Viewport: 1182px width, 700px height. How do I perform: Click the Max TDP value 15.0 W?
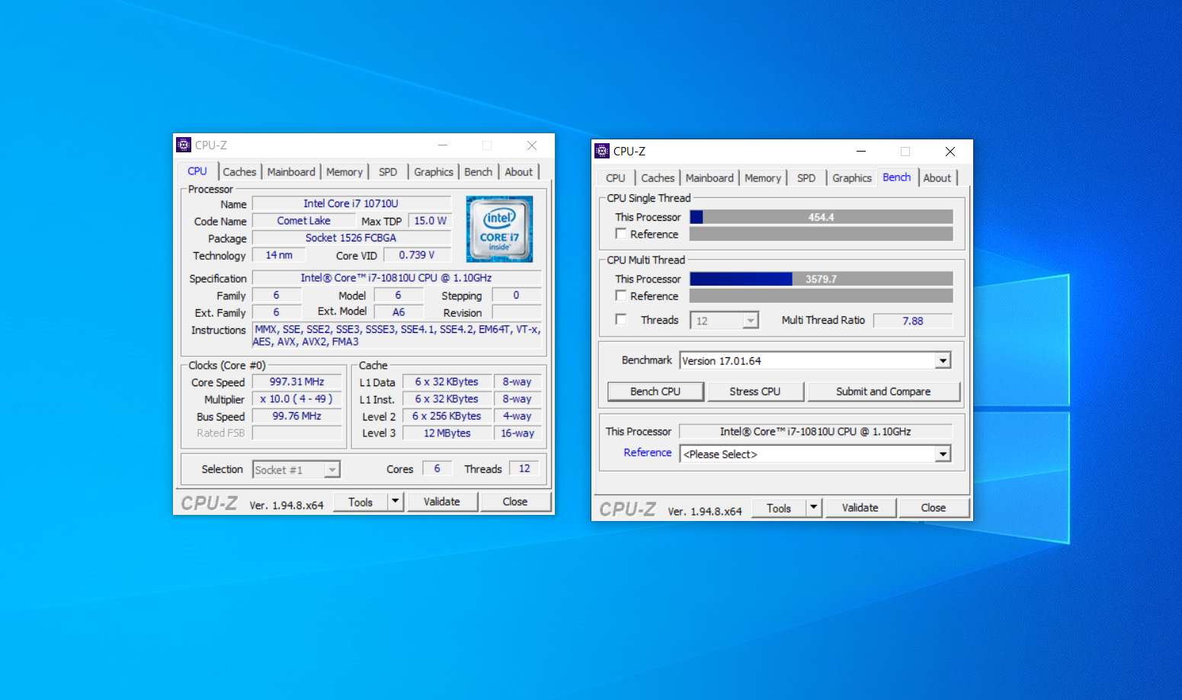[x=431, y=221]
